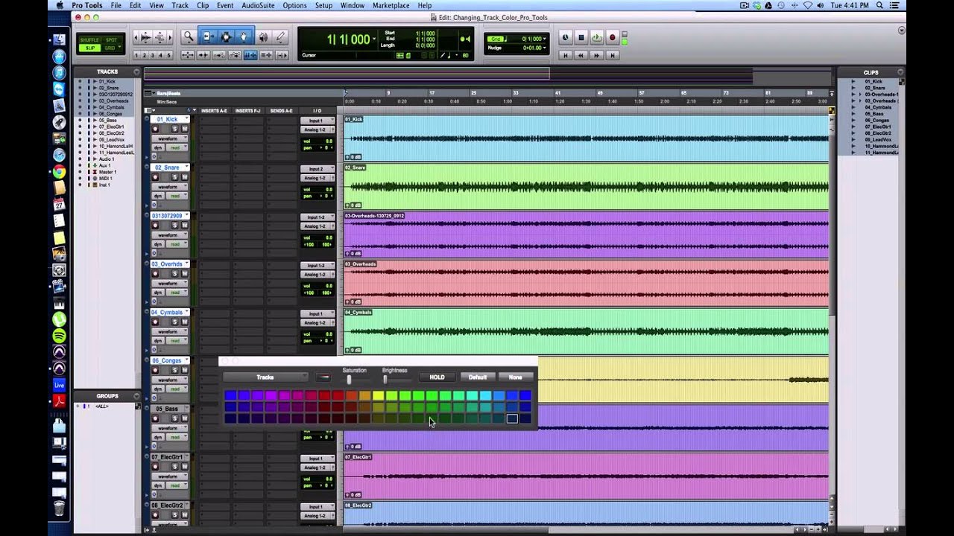Image resolution: width=954 pixels, height=536 pixels.
Task: Select the Scrubber speaker tool
Action: (262, 36)
